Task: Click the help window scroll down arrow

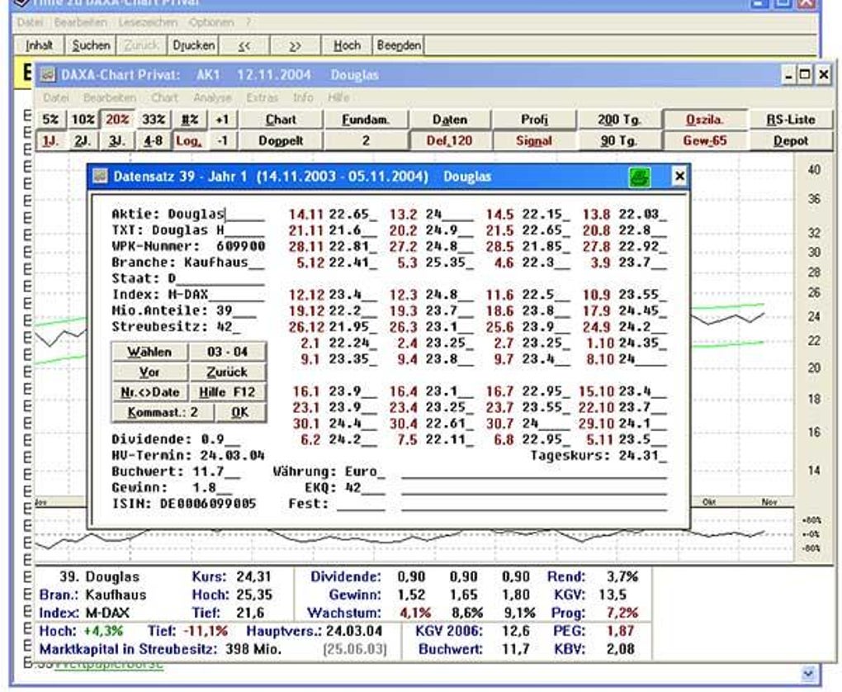Action: click(808, 673)
